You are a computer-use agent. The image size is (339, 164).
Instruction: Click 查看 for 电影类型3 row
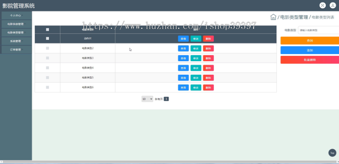[x=183, y=58]
